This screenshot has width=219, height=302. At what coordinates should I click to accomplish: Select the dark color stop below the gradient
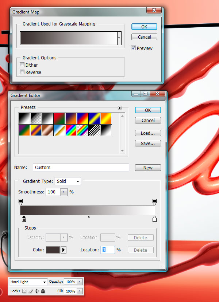pyautogui.click(x=24, y=219)
